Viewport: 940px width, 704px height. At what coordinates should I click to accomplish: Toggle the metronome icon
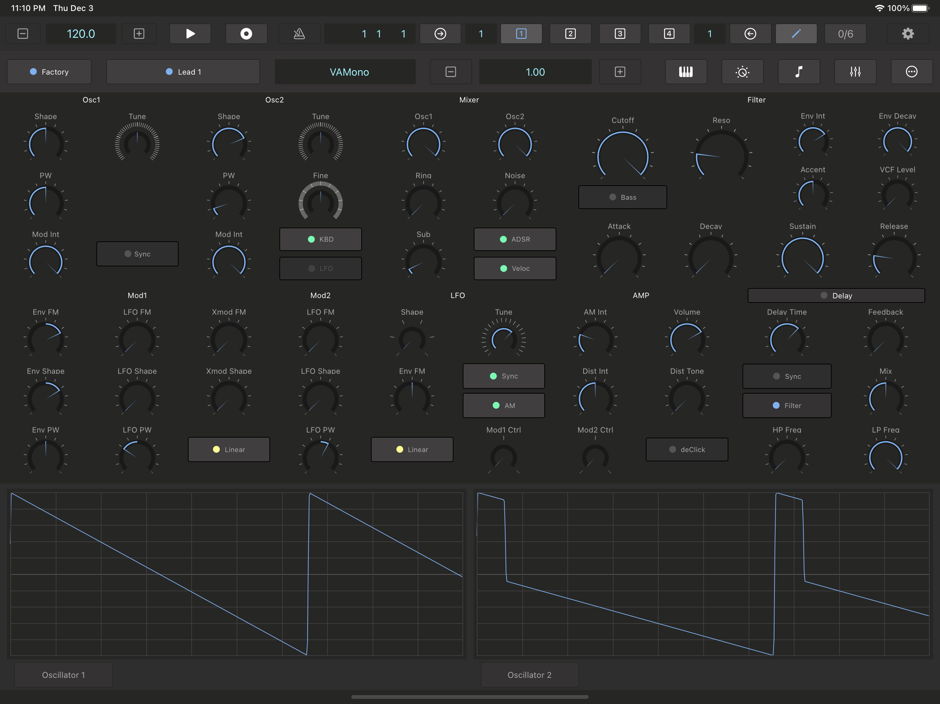(x=299, y=34)
